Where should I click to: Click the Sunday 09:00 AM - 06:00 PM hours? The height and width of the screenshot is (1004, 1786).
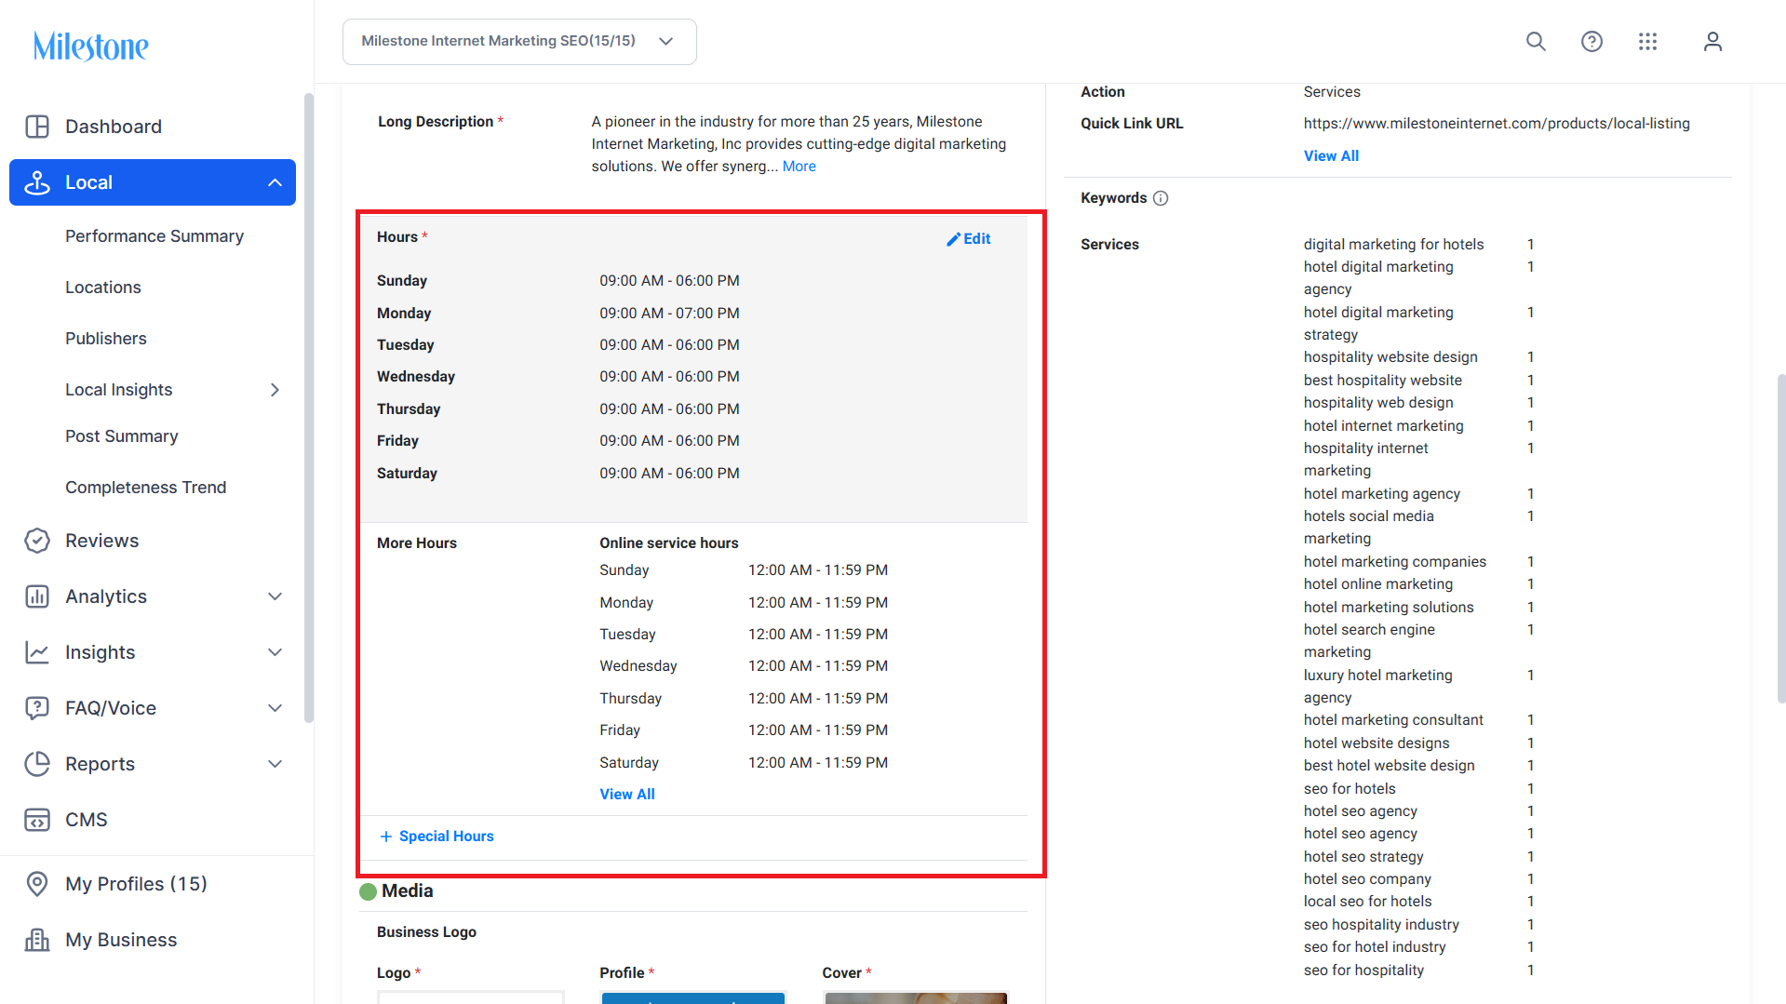point(669,281)
